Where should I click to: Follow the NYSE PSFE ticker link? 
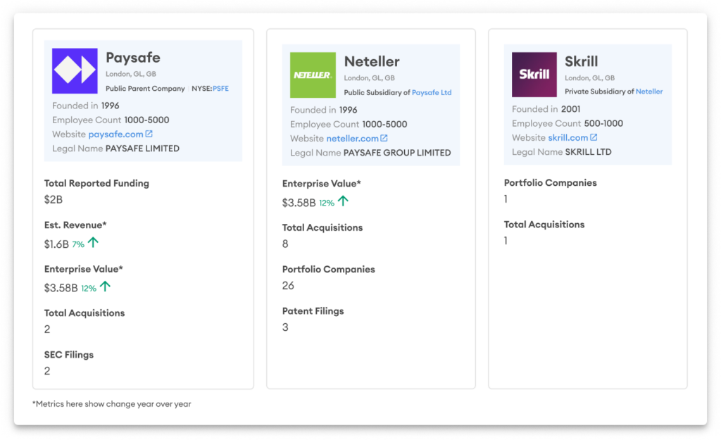(x=220, y=88)
